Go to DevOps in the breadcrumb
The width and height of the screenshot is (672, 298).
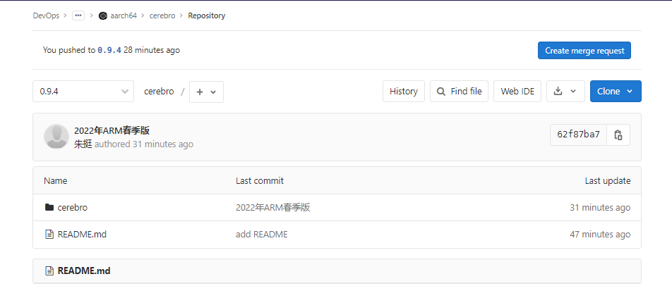click(x=46, y=15)
